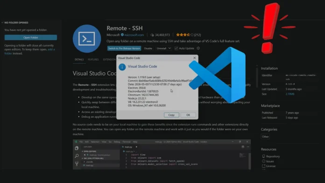325x183 pixels.
Task: Click Search magnifier icon in README screenshot
Action: tap(77, 155)
